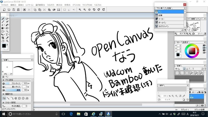The width and height of the screenshot is (208, 117).
Task: Select the Hand tool in the toolbox
Action: 3,41
